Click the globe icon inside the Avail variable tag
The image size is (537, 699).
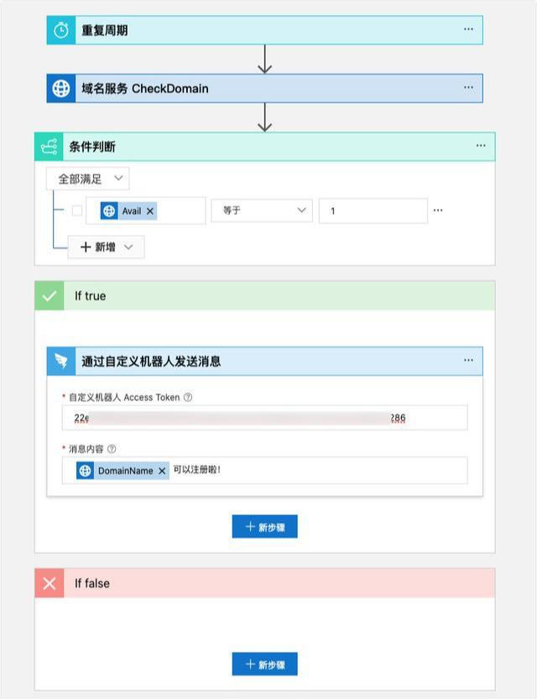point(108,211)
